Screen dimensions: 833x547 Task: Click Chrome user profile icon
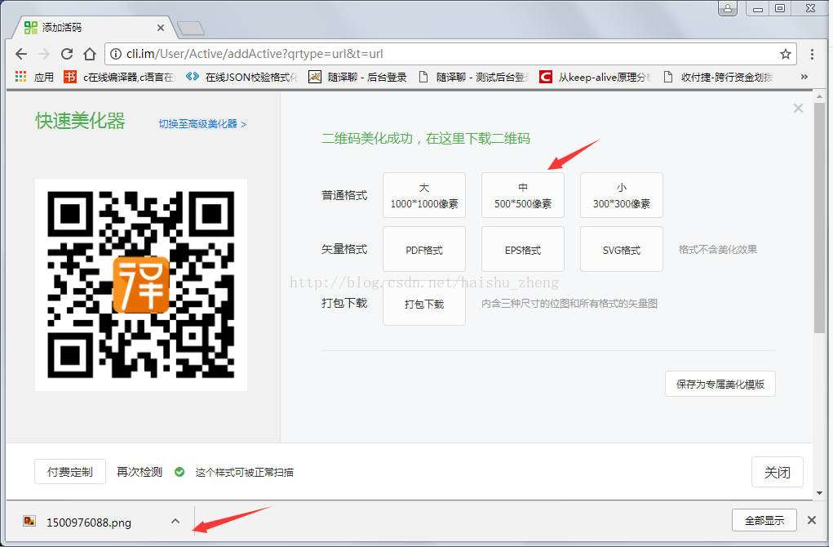coord(727,8)
